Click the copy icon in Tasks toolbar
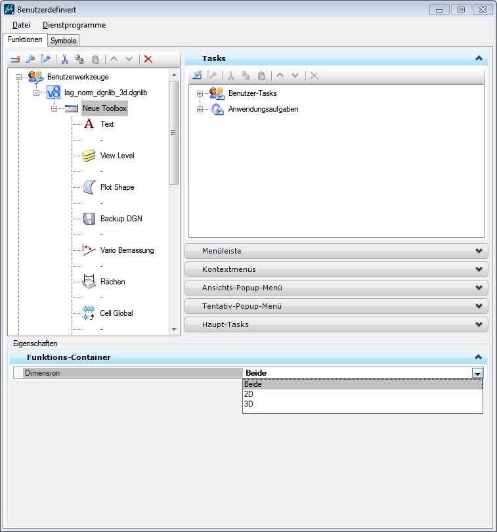Image resolution: width=497 pixels, height=532 pixels. [246, 76]
